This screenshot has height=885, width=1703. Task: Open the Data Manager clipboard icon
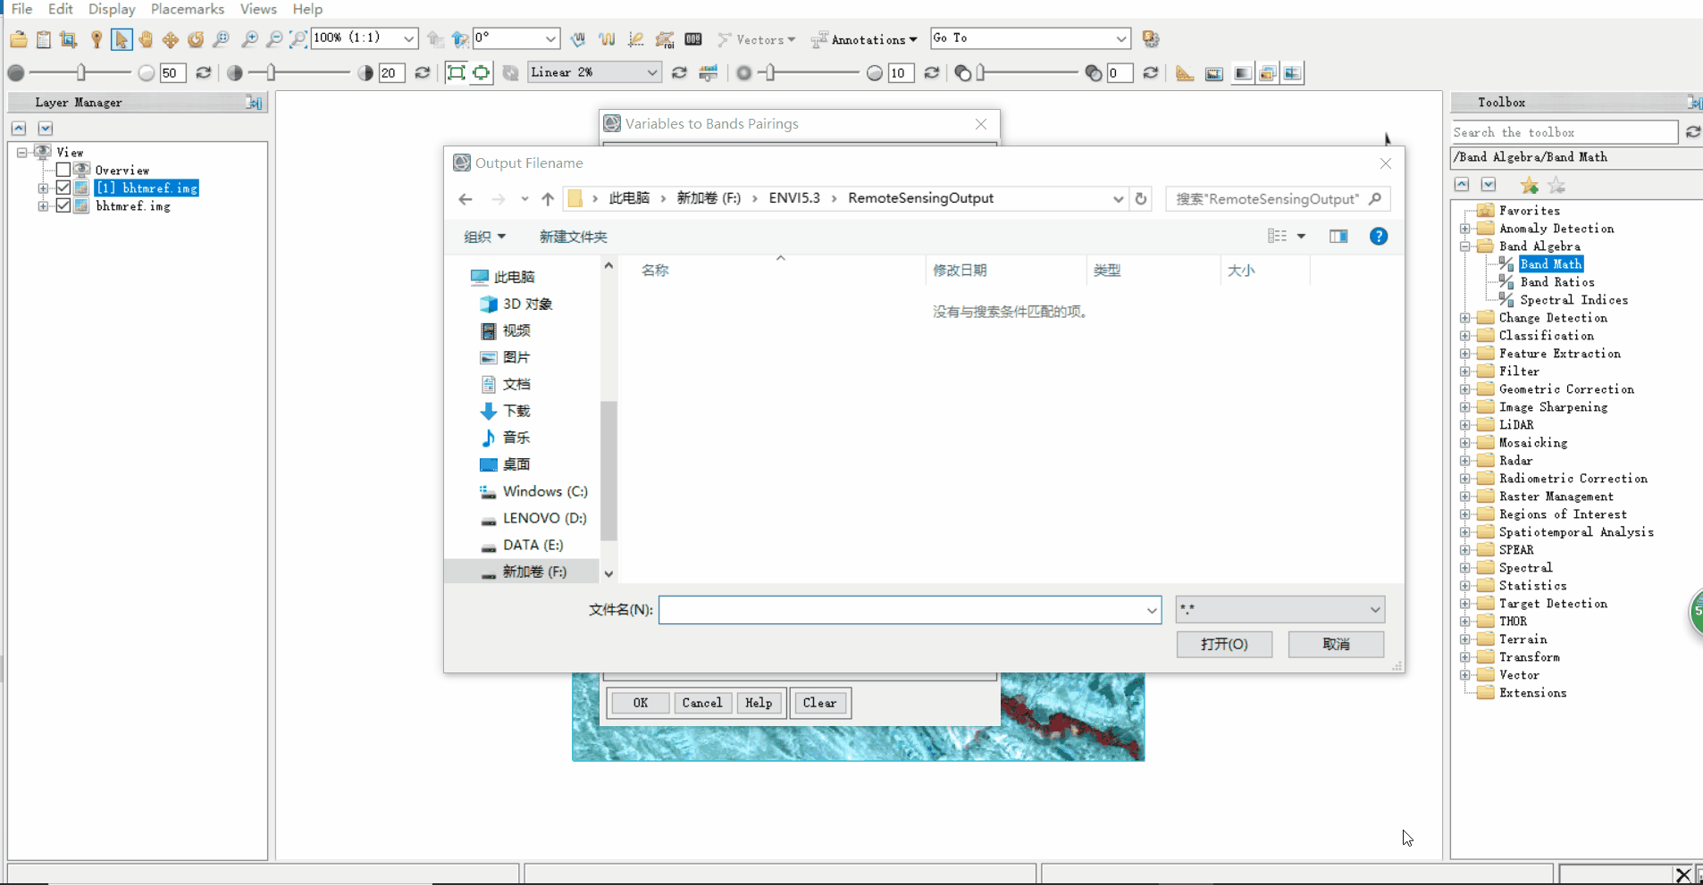[43, 39]
